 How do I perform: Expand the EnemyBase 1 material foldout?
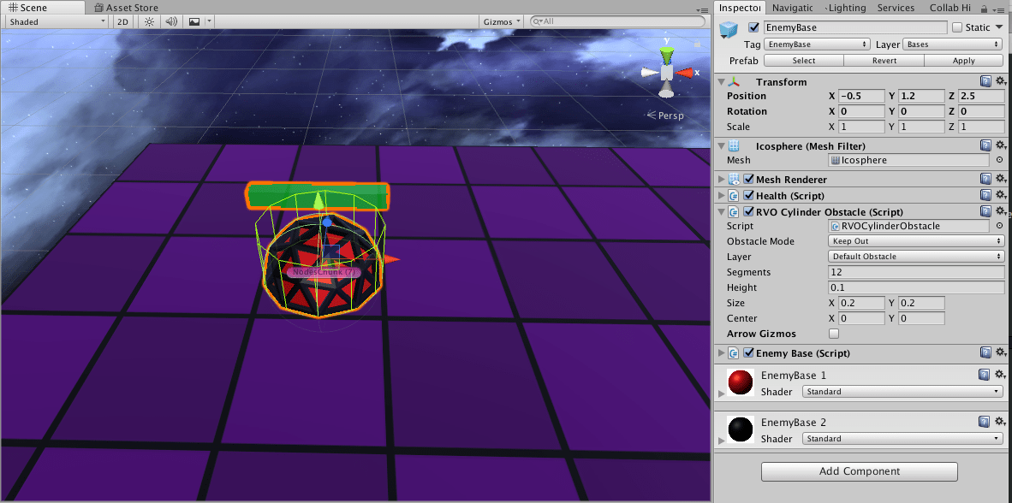tap(722, 392)
